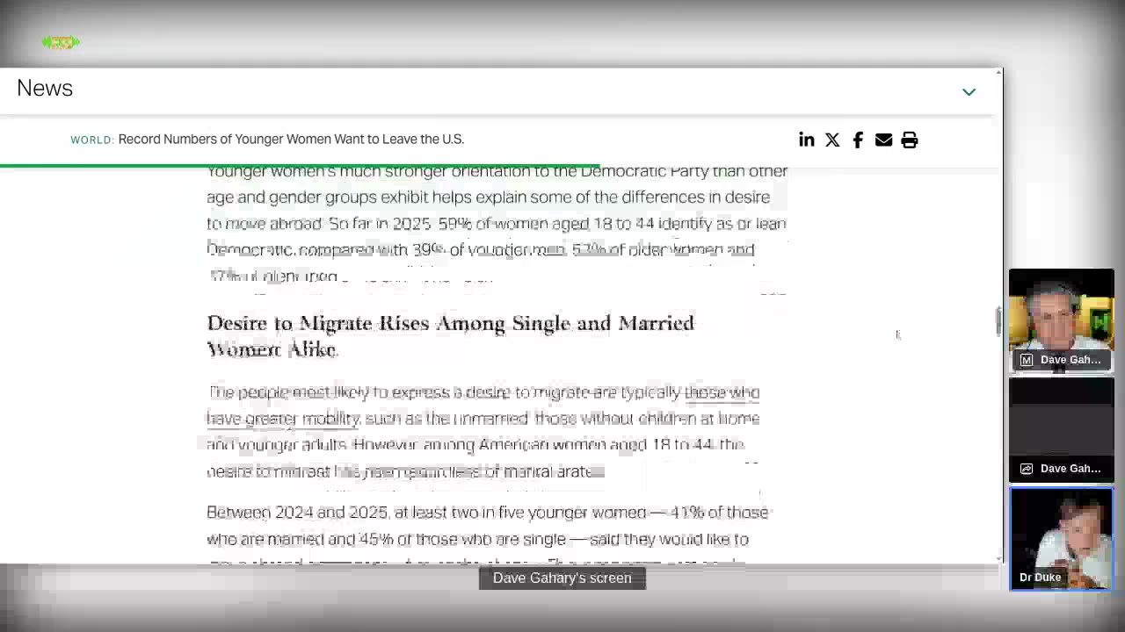Select Dr Duke's video thumbnail
The height and width of the screenshot is (632, 1125).
pyautogui.click(x=1062, y=538)
